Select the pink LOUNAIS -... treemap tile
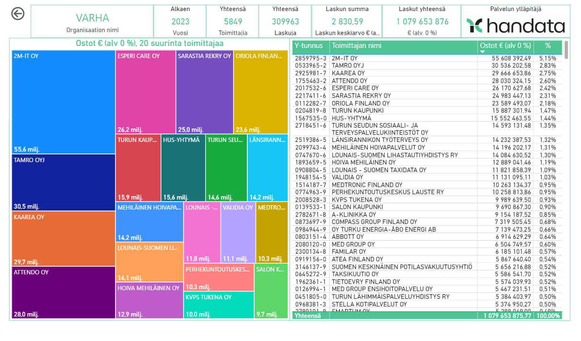Screen dimensions: 581x341 (x=202, y=233)
